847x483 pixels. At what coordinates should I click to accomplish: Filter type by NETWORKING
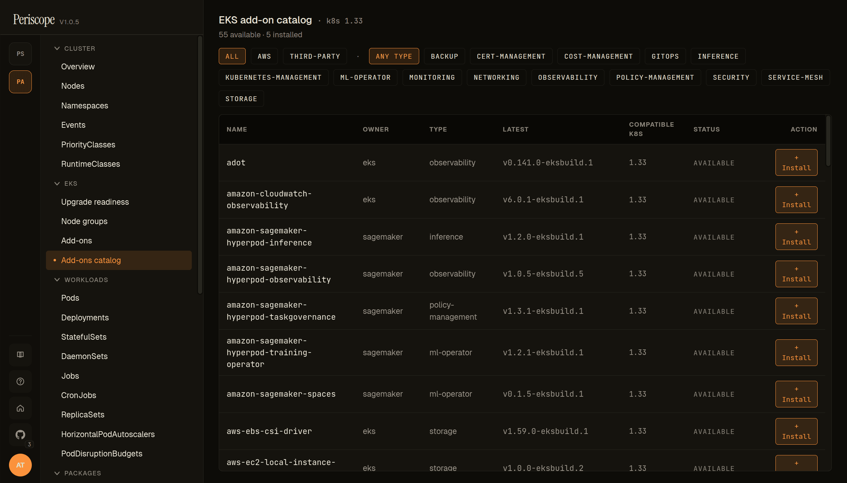pyautogui.click(x=497, y=78)
